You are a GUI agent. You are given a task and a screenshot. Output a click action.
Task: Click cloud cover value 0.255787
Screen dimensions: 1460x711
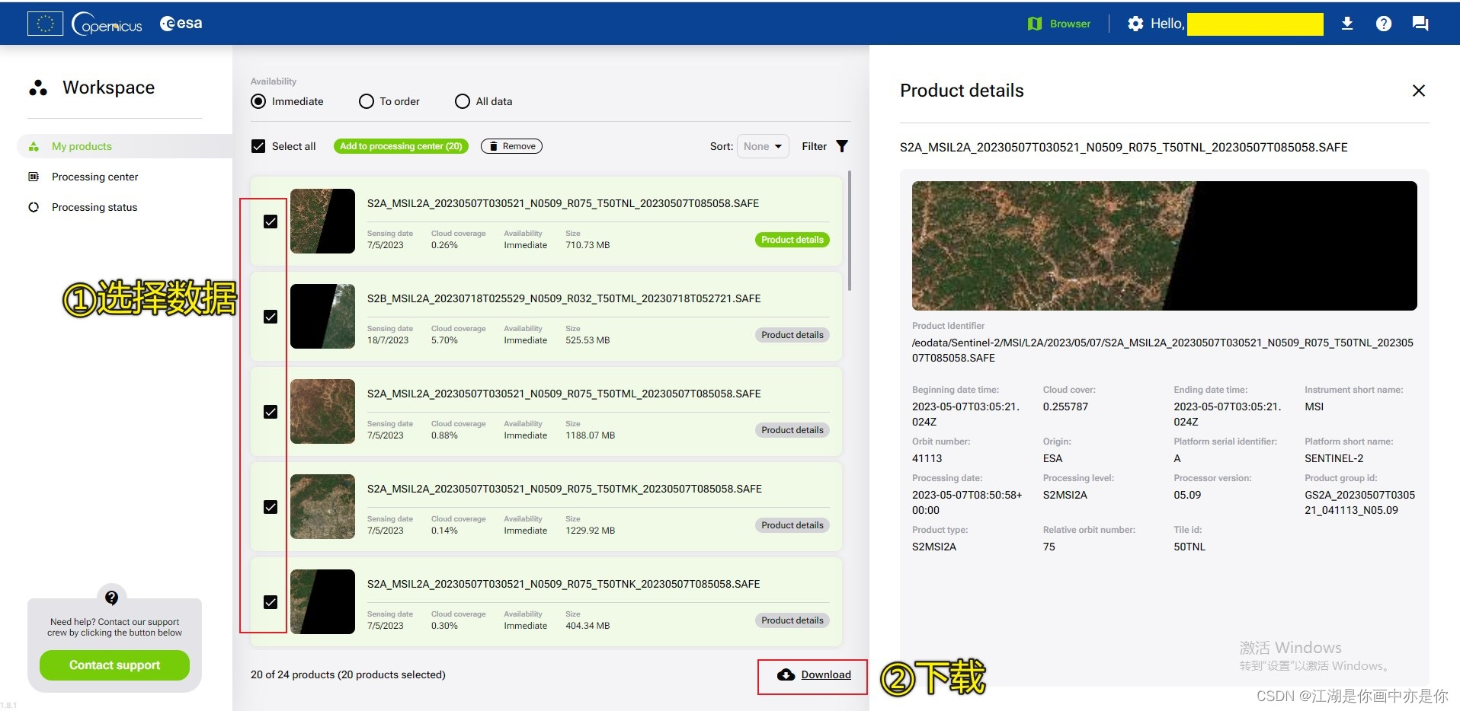coord(1065,407)
